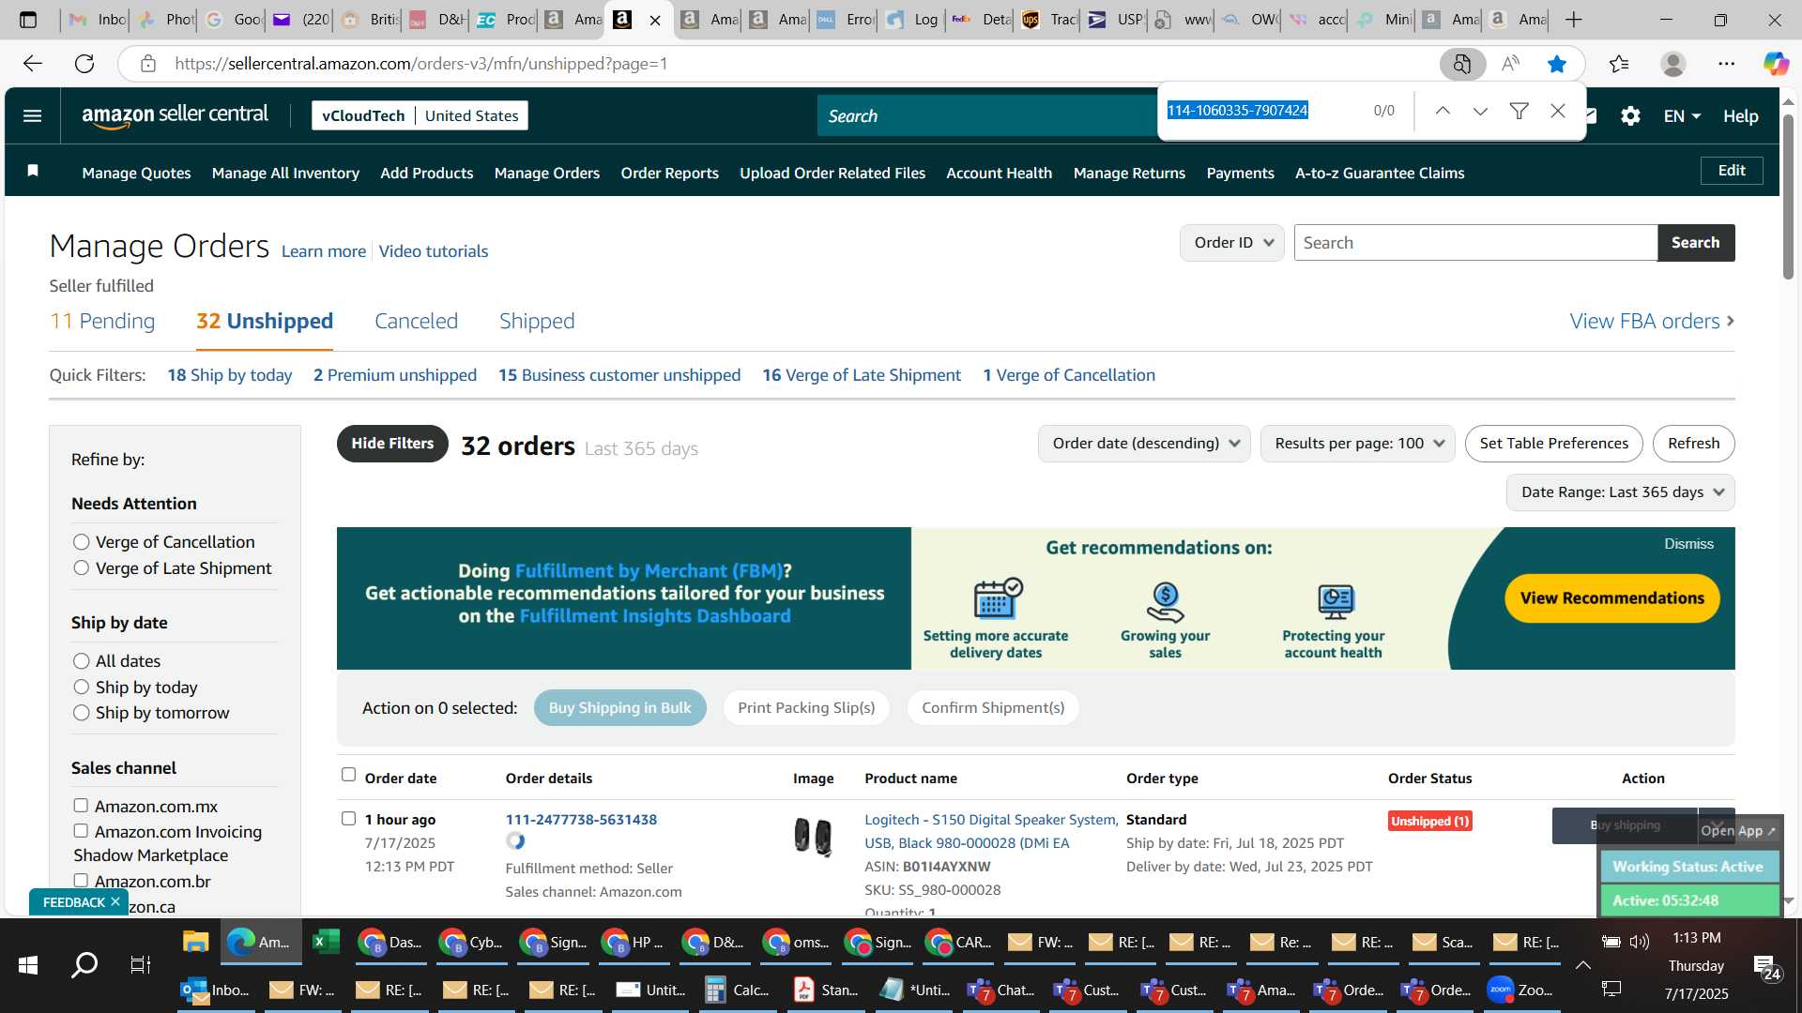The image size is (1802, 1013).
Task: Click Refresh orders button
Action: [1693, 444]
